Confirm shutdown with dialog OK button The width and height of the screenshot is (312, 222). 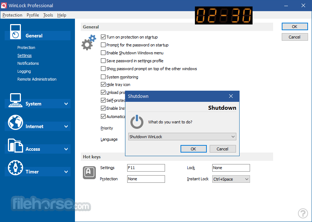tap(193, 149)
